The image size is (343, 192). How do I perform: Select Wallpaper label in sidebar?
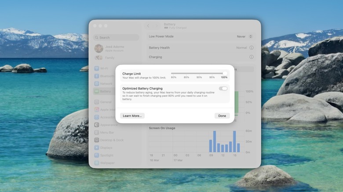click(107, 163)
